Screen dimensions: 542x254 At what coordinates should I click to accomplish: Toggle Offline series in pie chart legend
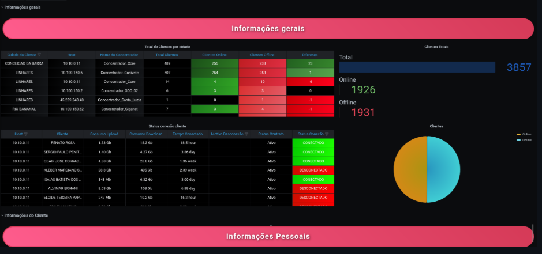click(526, 140)
